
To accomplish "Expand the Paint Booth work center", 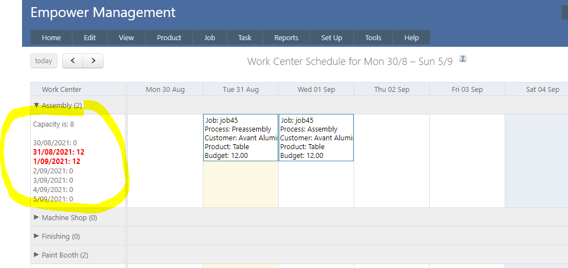I will pyautogui.click(x=37, y=255).
